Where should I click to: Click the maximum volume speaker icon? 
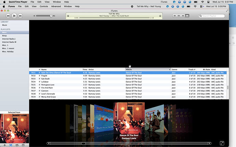[x=54, y=16]
